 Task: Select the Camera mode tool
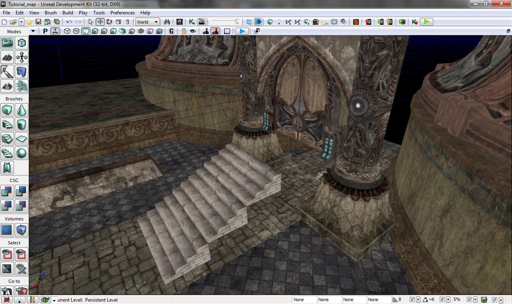(7, 43)
